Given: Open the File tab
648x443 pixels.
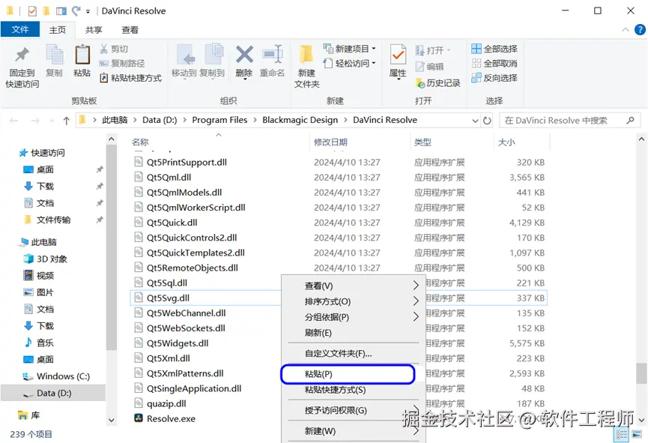Looking at the screenshot, I should (x=19, y=30).
